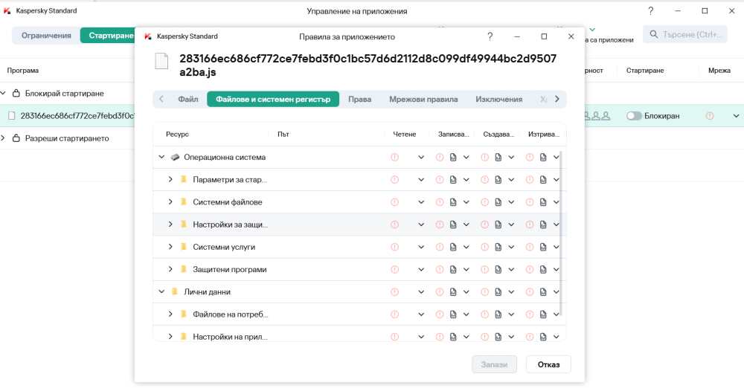Click the Четене status icon for Файлове на потреб...
The width and height of the screenshot is (744, 388).
point(395,314)
